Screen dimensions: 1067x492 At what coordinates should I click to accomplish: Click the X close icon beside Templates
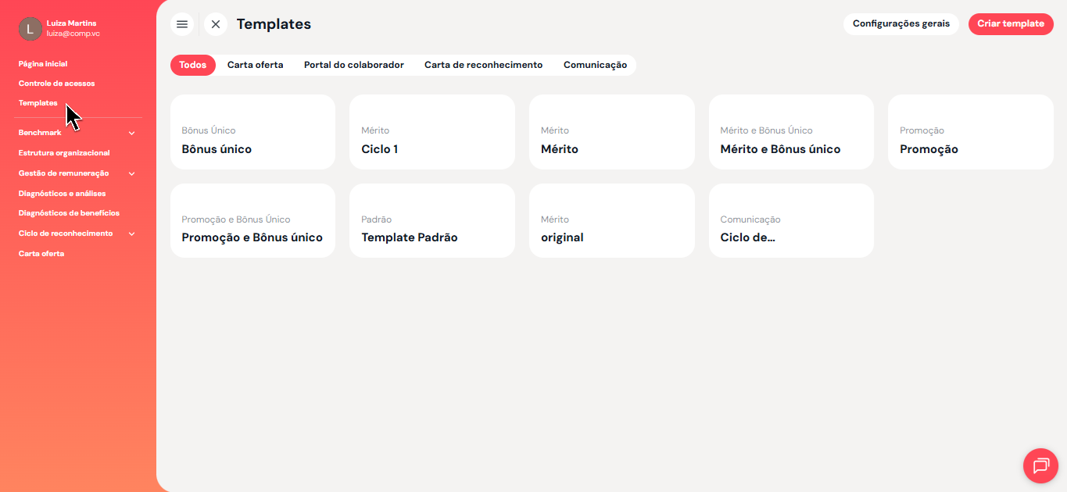[x=216, y=24]
